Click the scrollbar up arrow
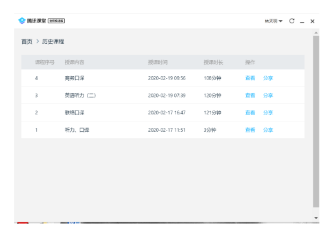This screenshot has width=333, height=241. pos(316,33)
